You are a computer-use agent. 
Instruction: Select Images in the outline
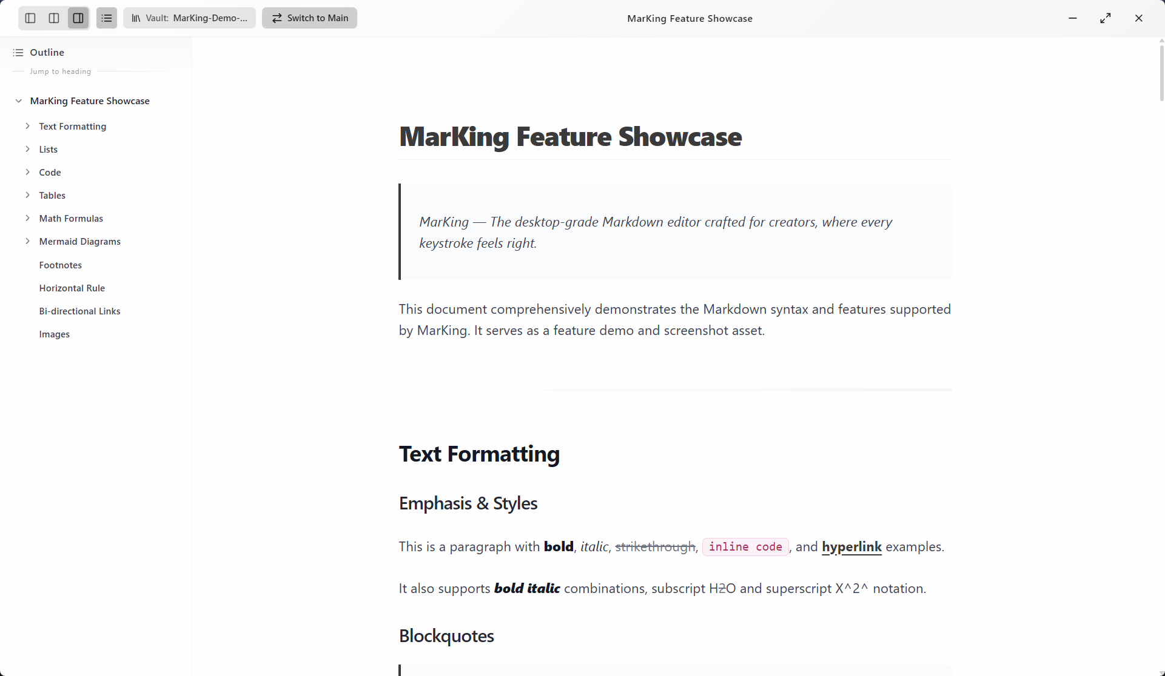click(x=55, y=334)
